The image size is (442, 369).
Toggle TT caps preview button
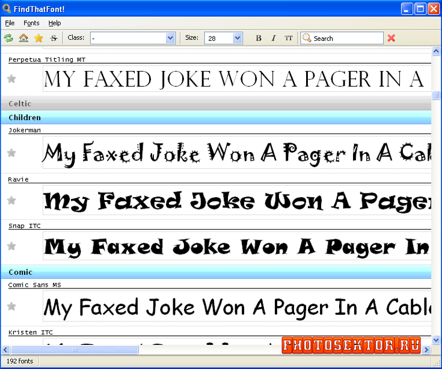pyautogui.click(x=289, y=38)
